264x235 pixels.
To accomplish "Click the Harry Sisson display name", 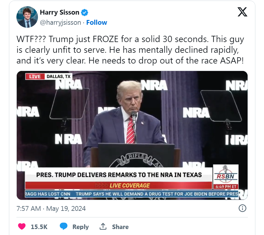I will click(x=59, y=13).
